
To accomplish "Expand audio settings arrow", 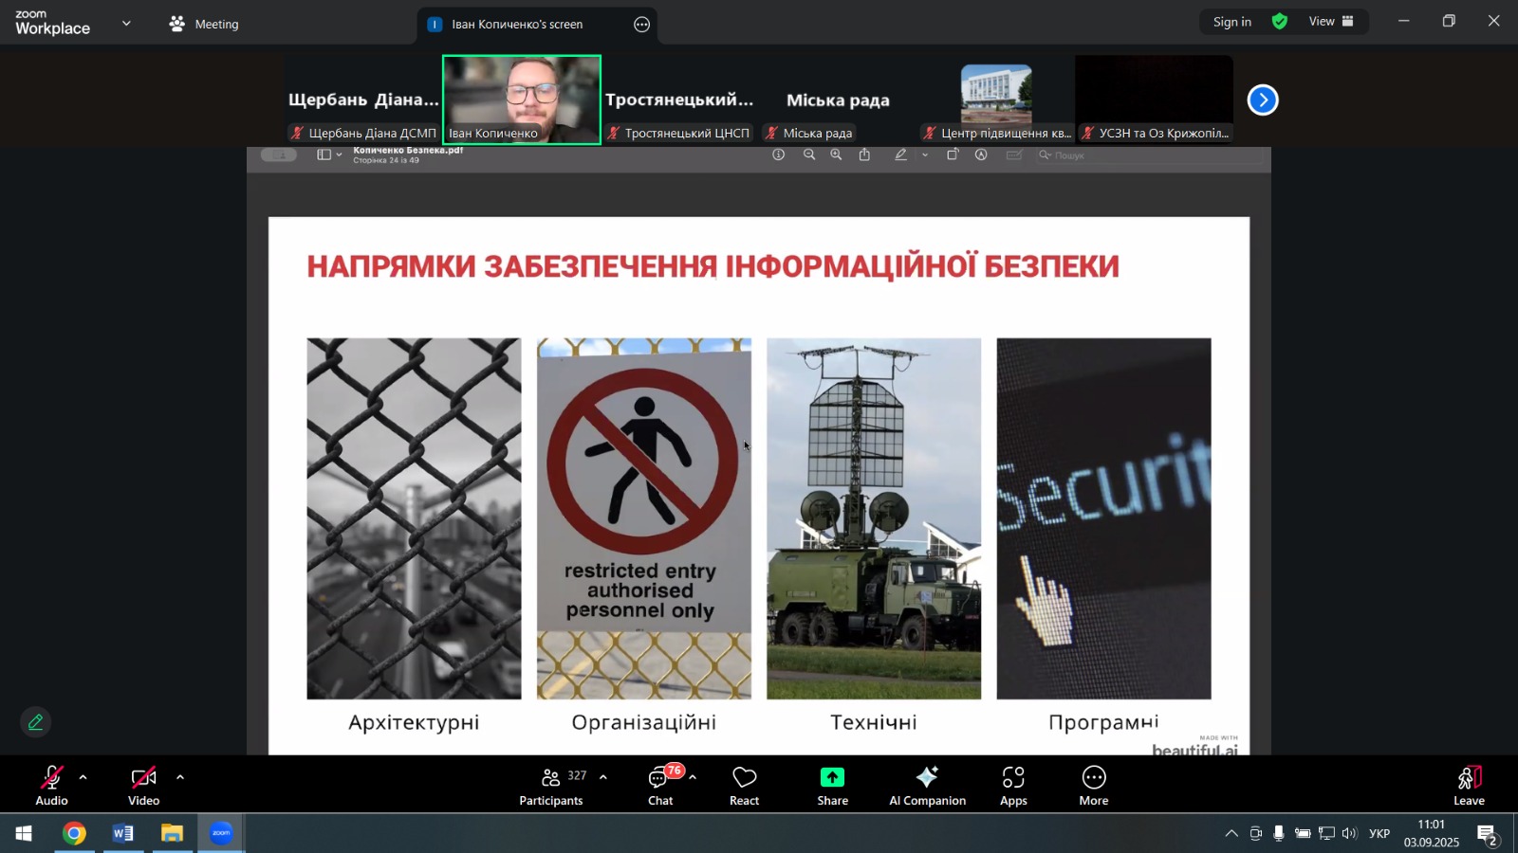I will click(83, 777).
